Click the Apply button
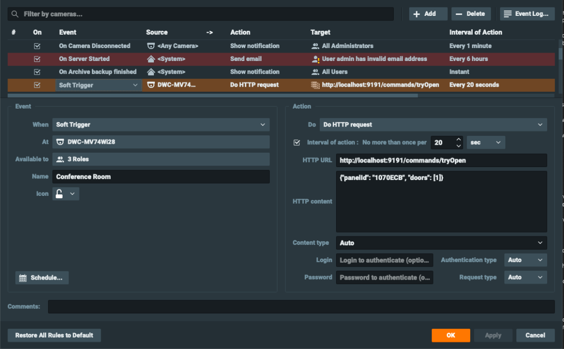This screenshot has width=564, height=349. click(493, 335)
